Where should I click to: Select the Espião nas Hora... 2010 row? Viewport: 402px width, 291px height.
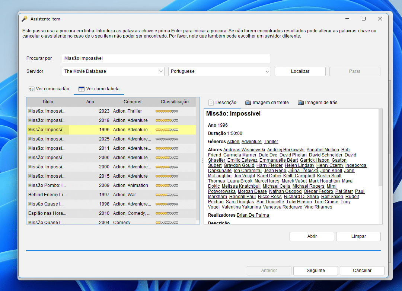111,213
